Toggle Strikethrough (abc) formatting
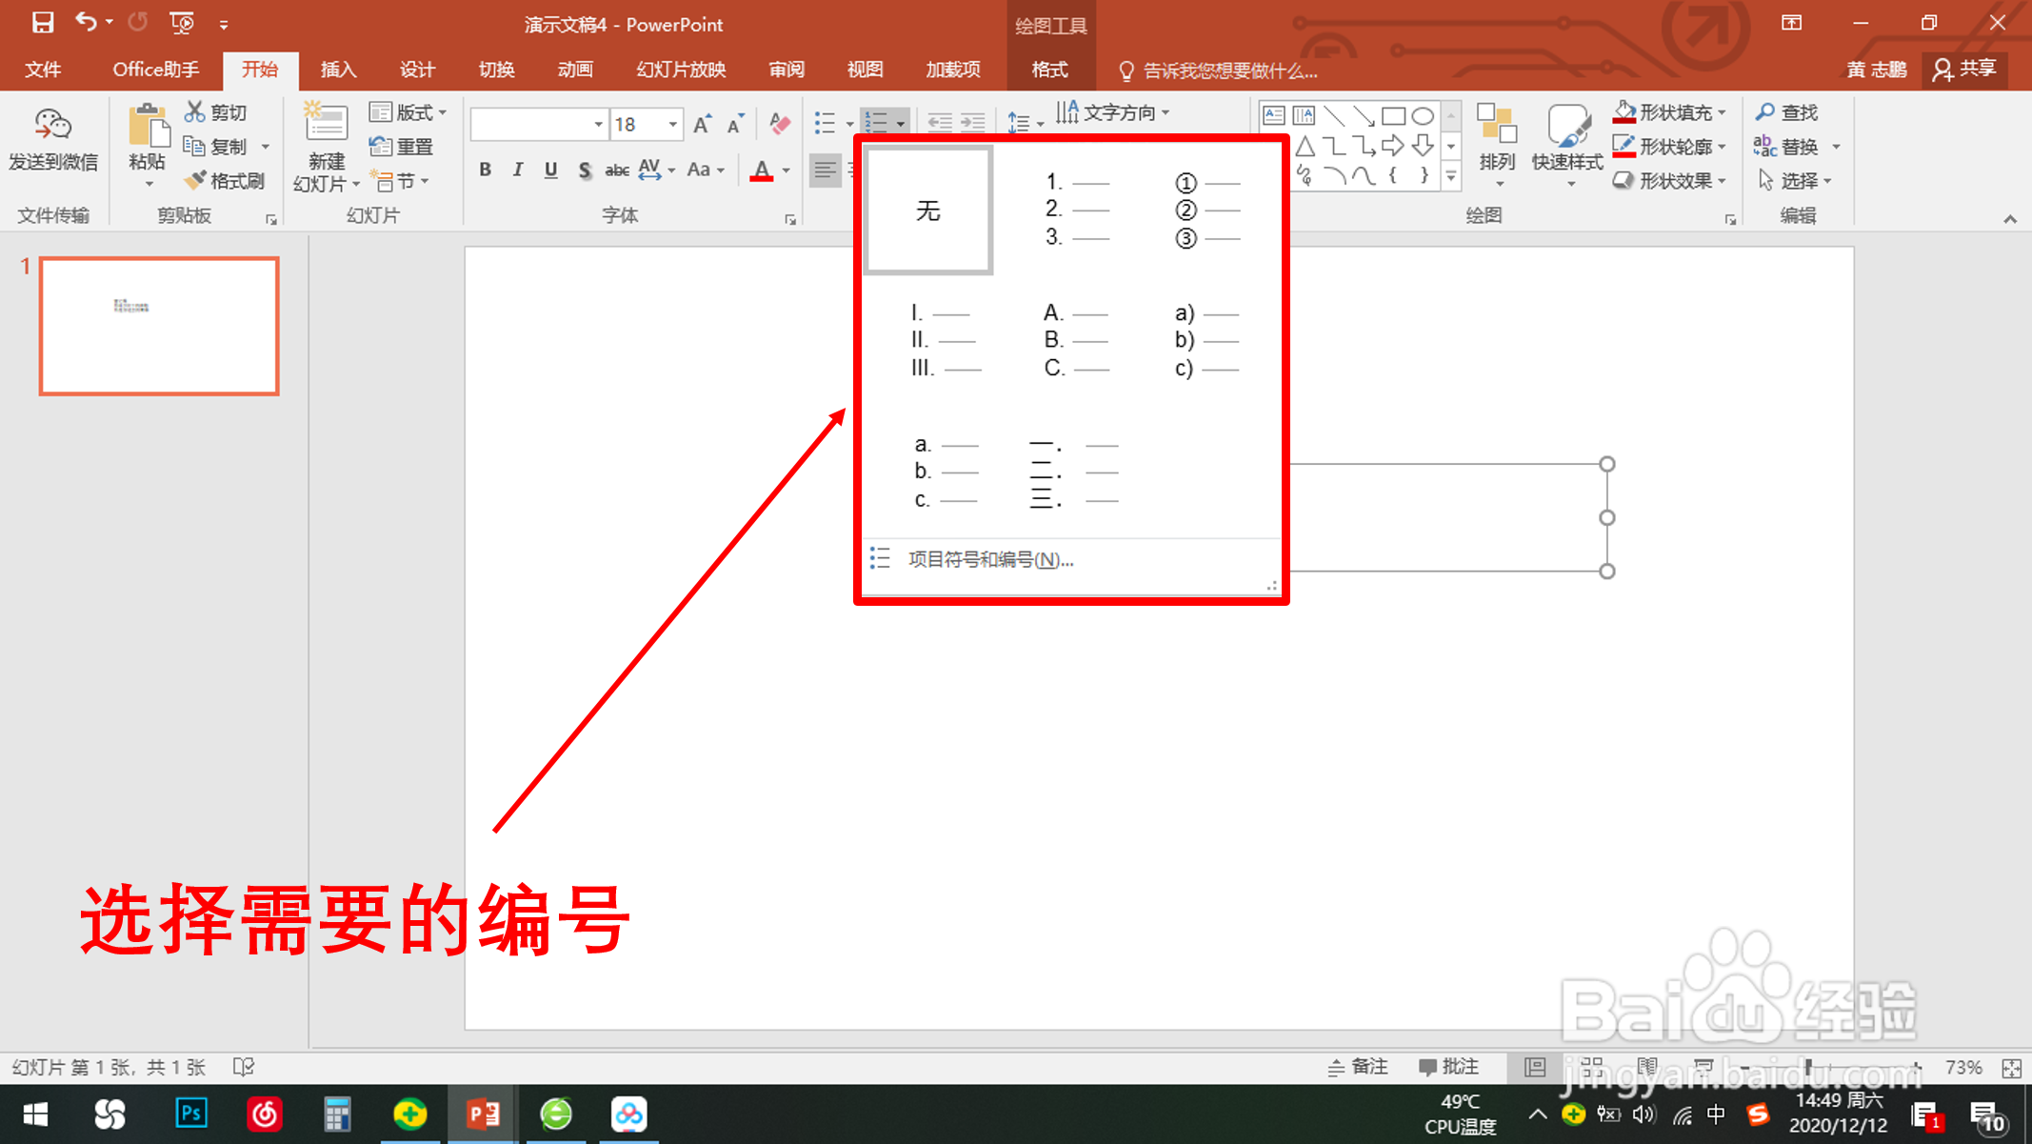 point(617,170)
